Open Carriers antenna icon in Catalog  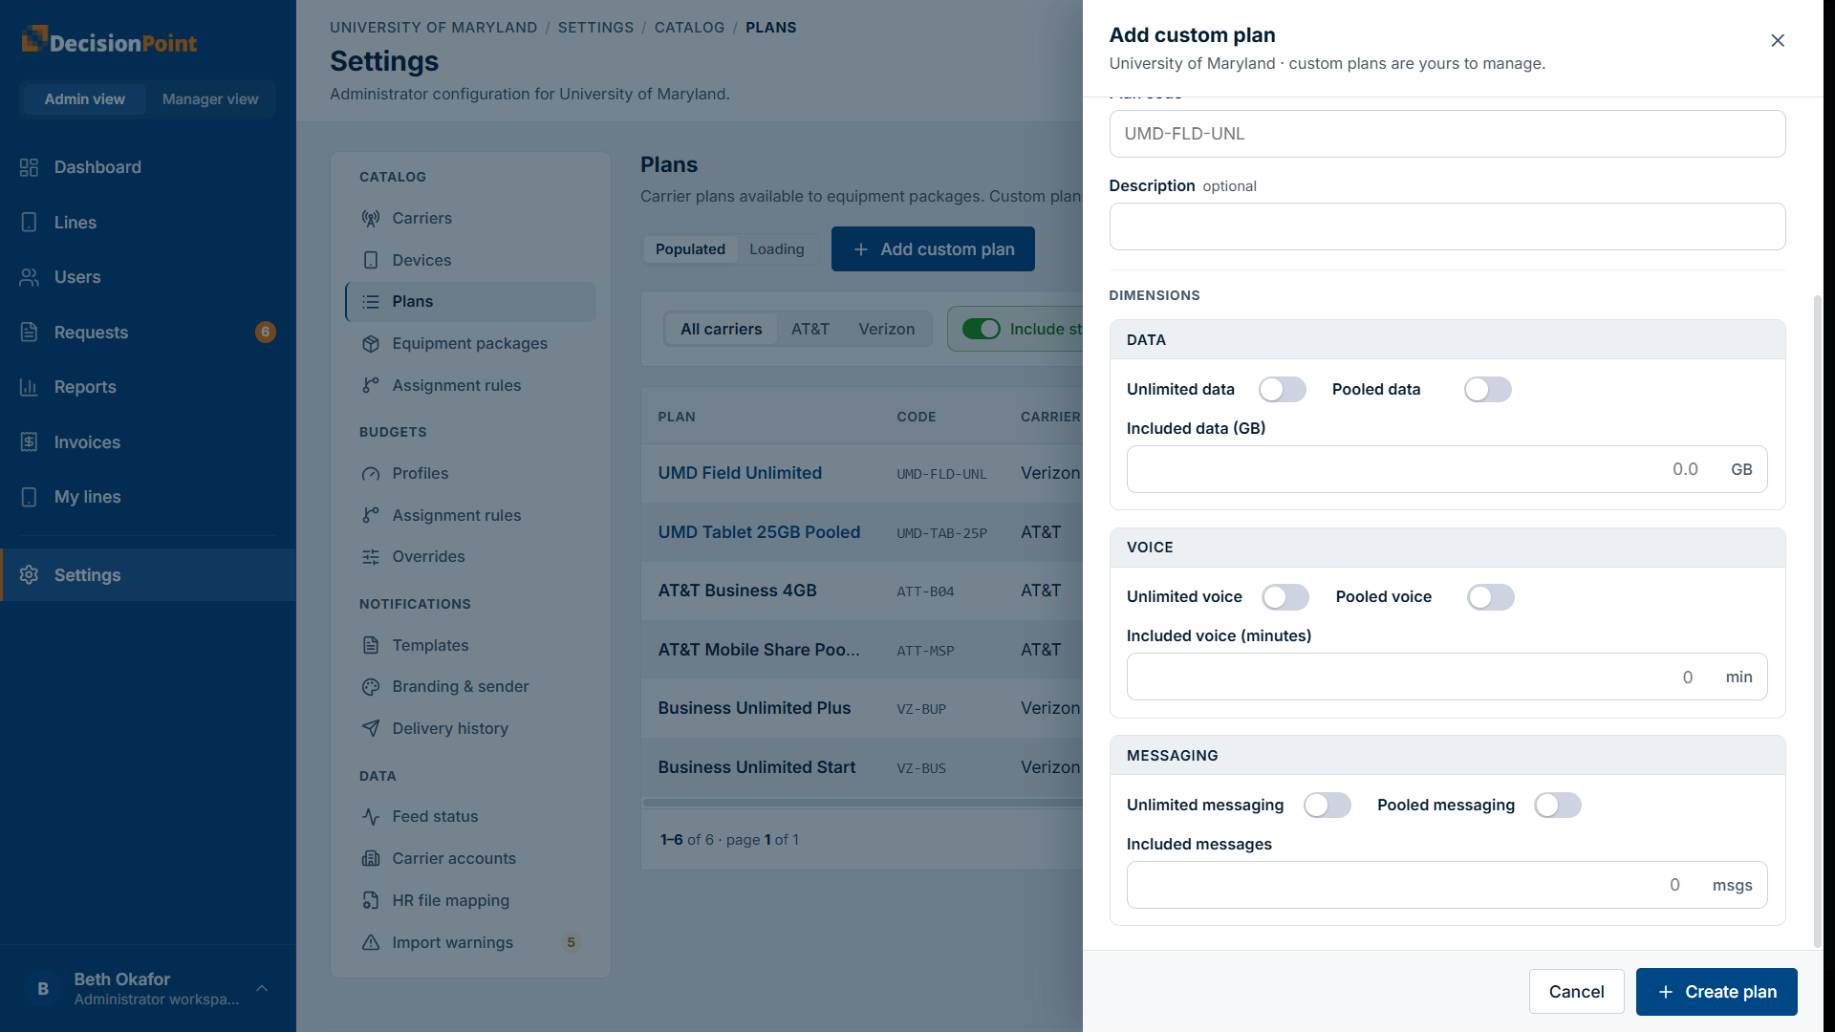371,219
